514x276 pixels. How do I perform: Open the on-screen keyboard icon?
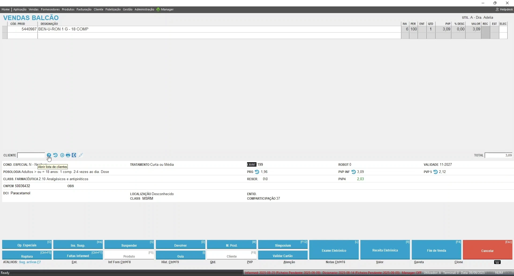click(x=497, y=262)
